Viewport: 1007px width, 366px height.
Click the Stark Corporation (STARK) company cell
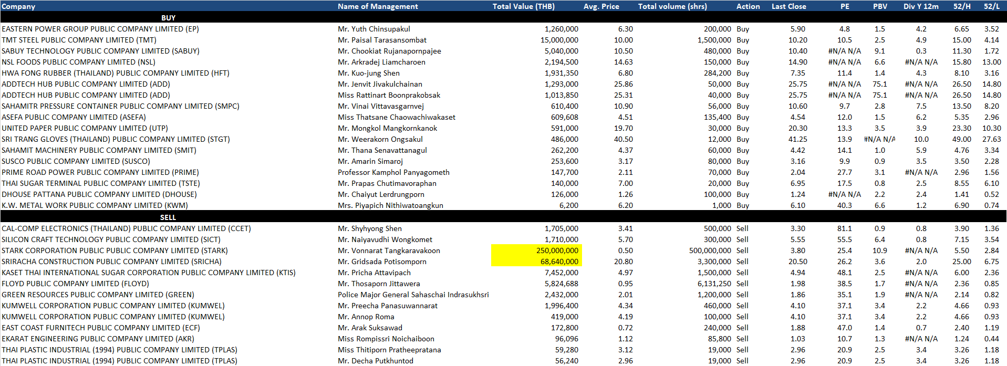(x=115, y=250)
